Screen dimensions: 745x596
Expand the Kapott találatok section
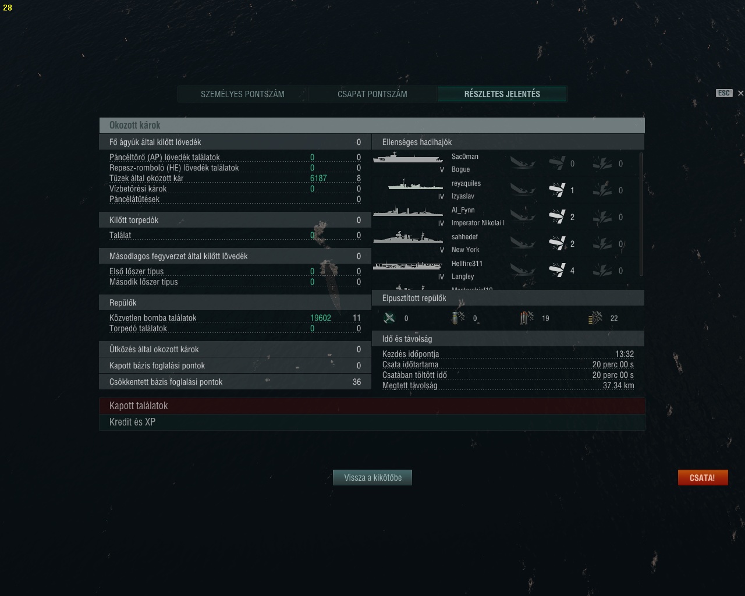coord(372,406)
